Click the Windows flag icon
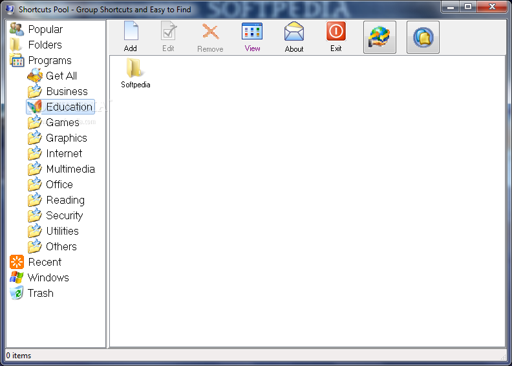The height and width of the screenshot is (366, 512). point(16,277)
